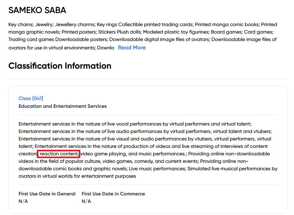The image size is (294, 215).
Task: Click the First Use Date in General label
Action: (47, 194)
